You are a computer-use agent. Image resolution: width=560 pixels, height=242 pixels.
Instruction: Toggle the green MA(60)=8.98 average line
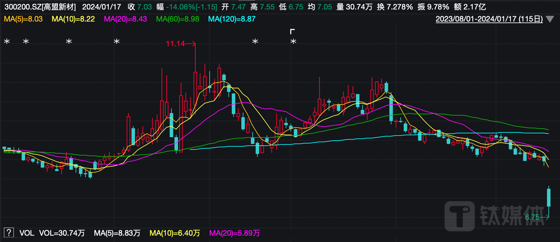(x=177, y=19)
